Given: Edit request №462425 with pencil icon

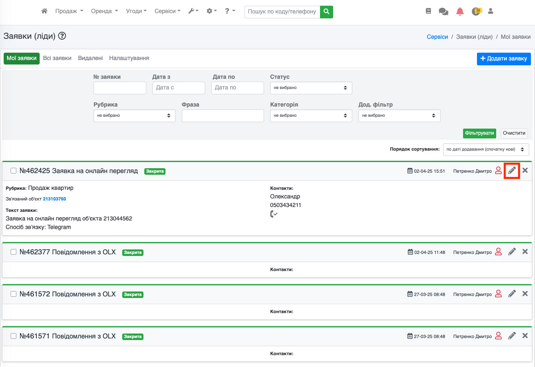Looking at the screenshot, I should pos(512,171).
